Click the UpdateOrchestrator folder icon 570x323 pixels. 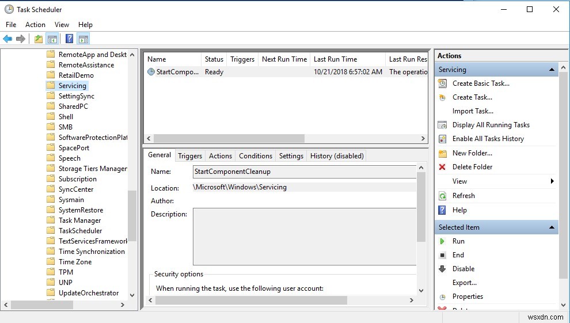point(51,293)
